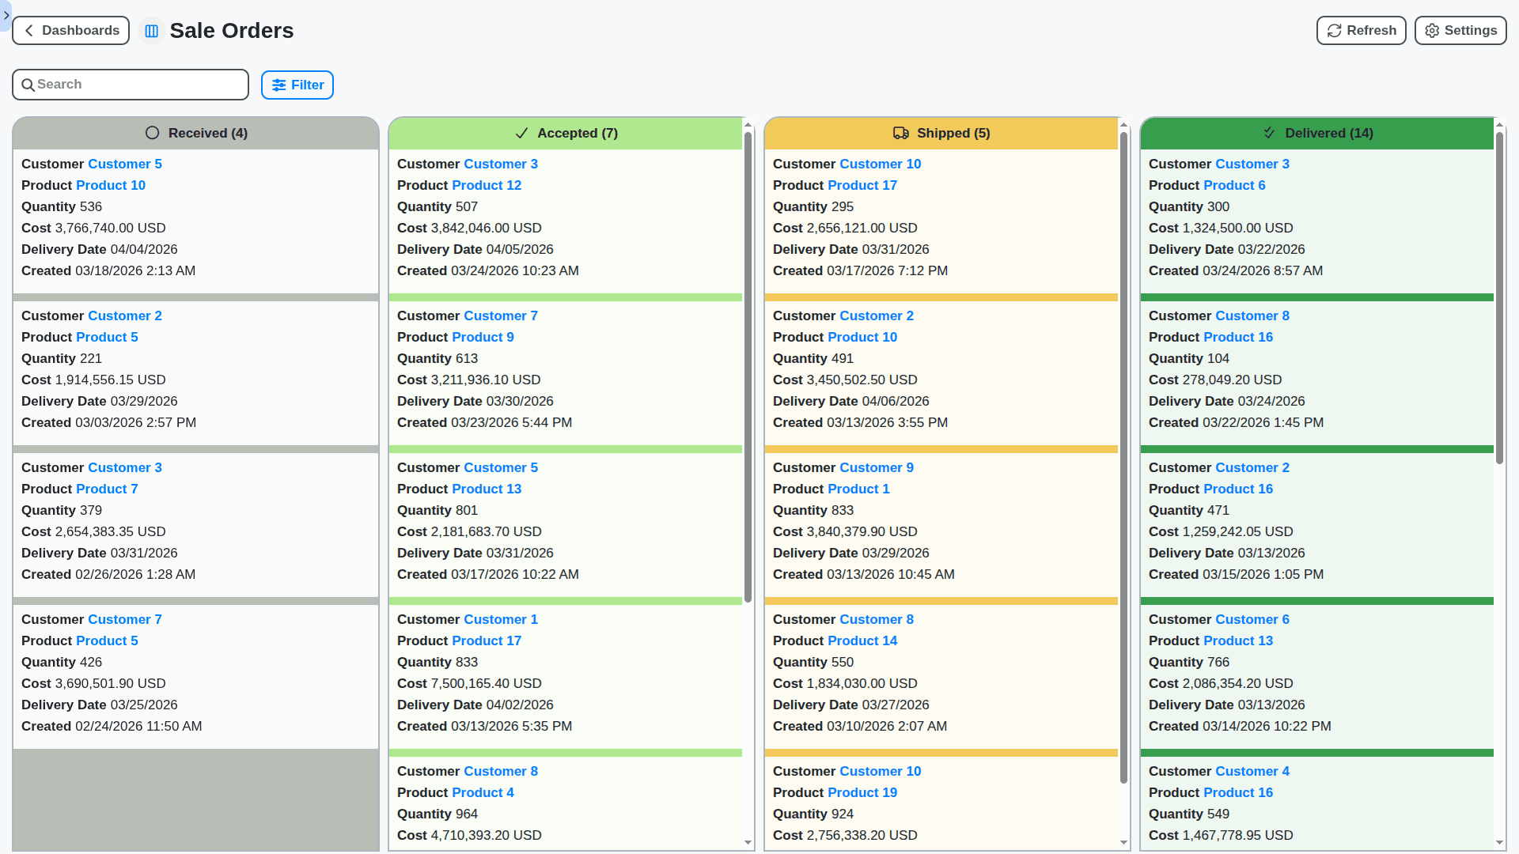
Task: Open Product 17 under Customer 1 in Accepted
Action: 487,640
